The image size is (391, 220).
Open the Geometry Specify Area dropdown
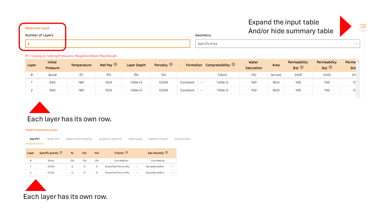[277, 44]
